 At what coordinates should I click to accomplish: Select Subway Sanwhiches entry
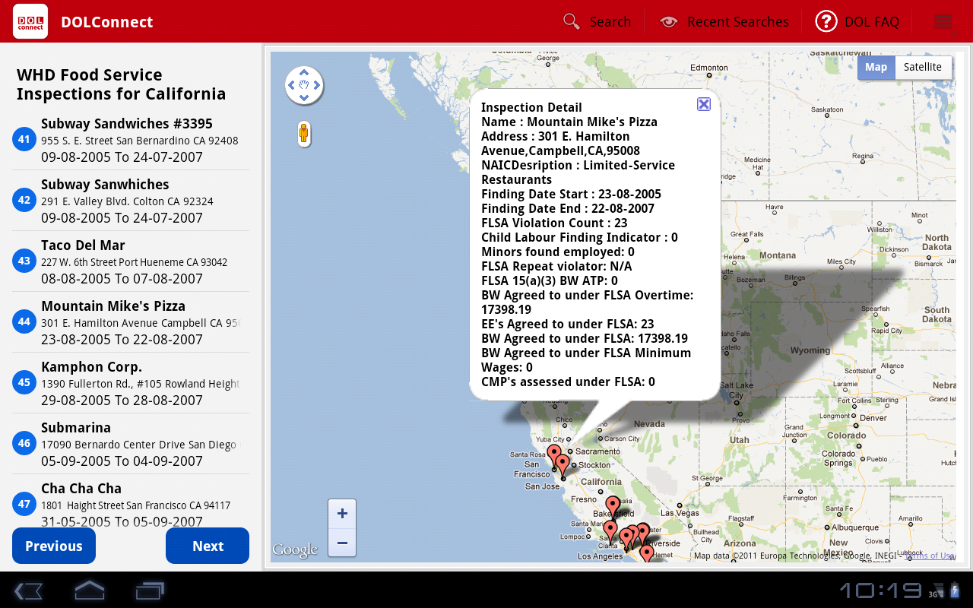click(131, 201)
